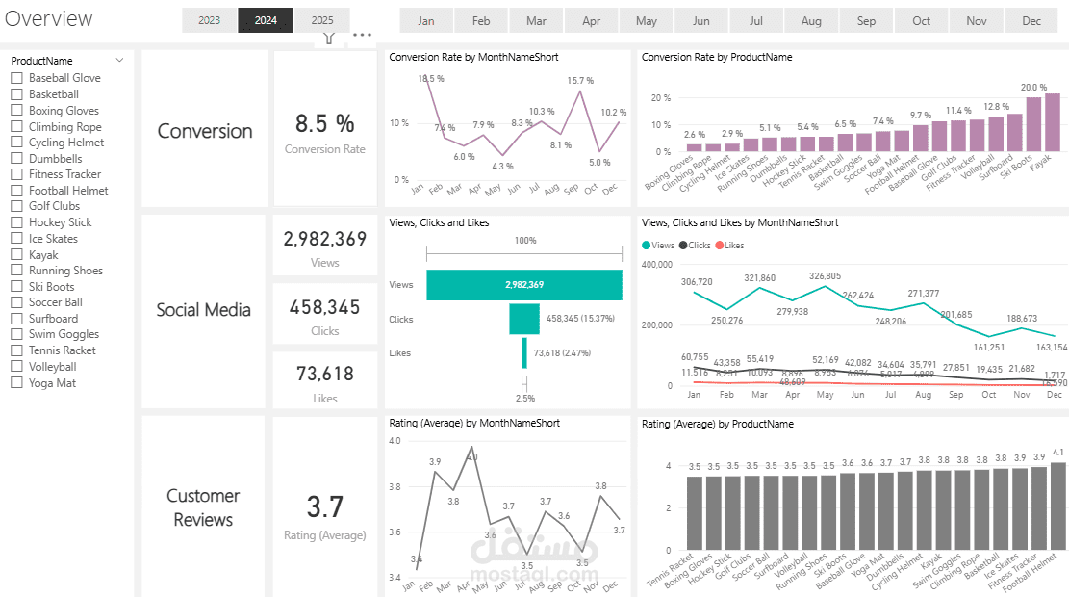Click the Likes red legend marker
The height and width of the screenshot is (597, 1069).
tap(720, 245)
